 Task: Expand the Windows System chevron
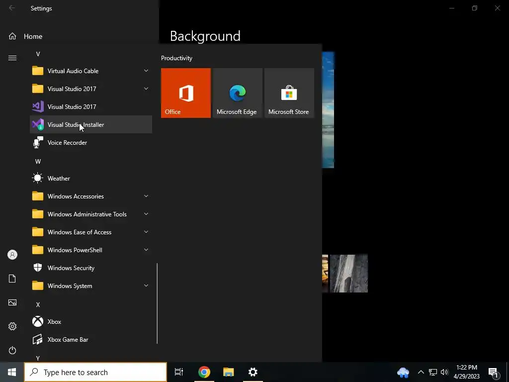point(146,286)
